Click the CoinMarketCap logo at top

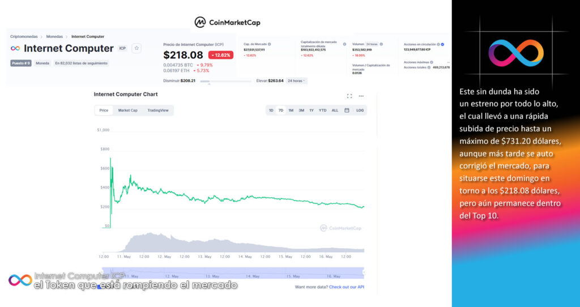tap(227, 22)
